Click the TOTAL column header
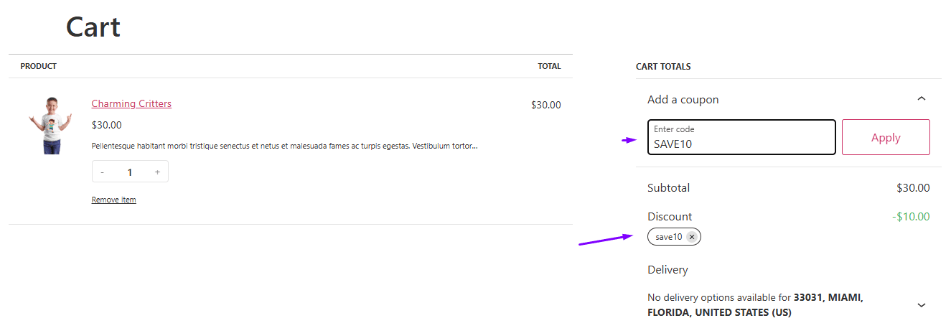This screenshot has width=951, height=336. (549, 66)
